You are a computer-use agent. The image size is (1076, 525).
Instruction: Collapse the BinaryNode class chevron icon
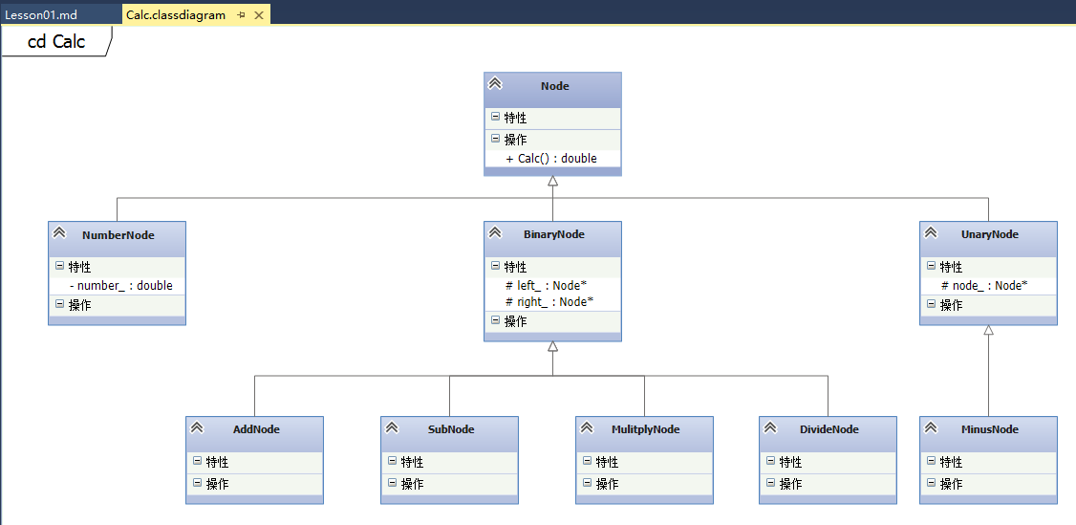[x=495, y=232]
